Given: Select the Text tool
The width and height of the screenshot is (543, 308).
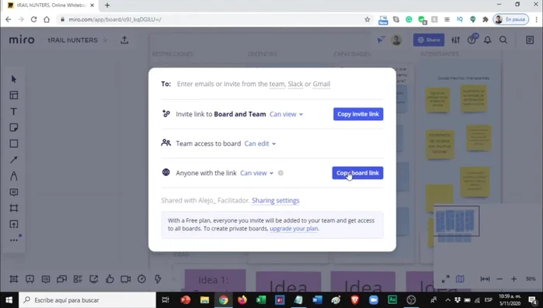Looking at the screenshot, I should (x=13, y=111).
